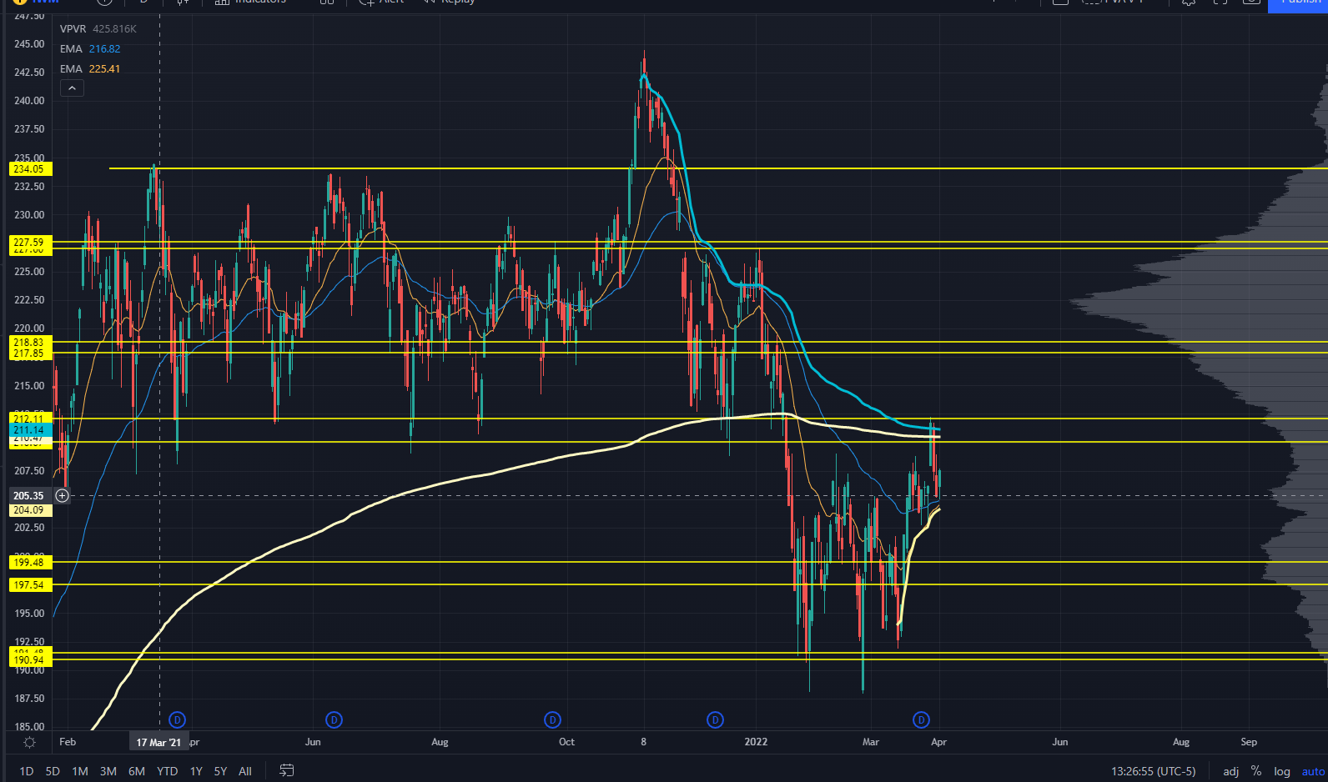Select the 190.94 price line label
The image size is (1328, 782).
[31, 659]
